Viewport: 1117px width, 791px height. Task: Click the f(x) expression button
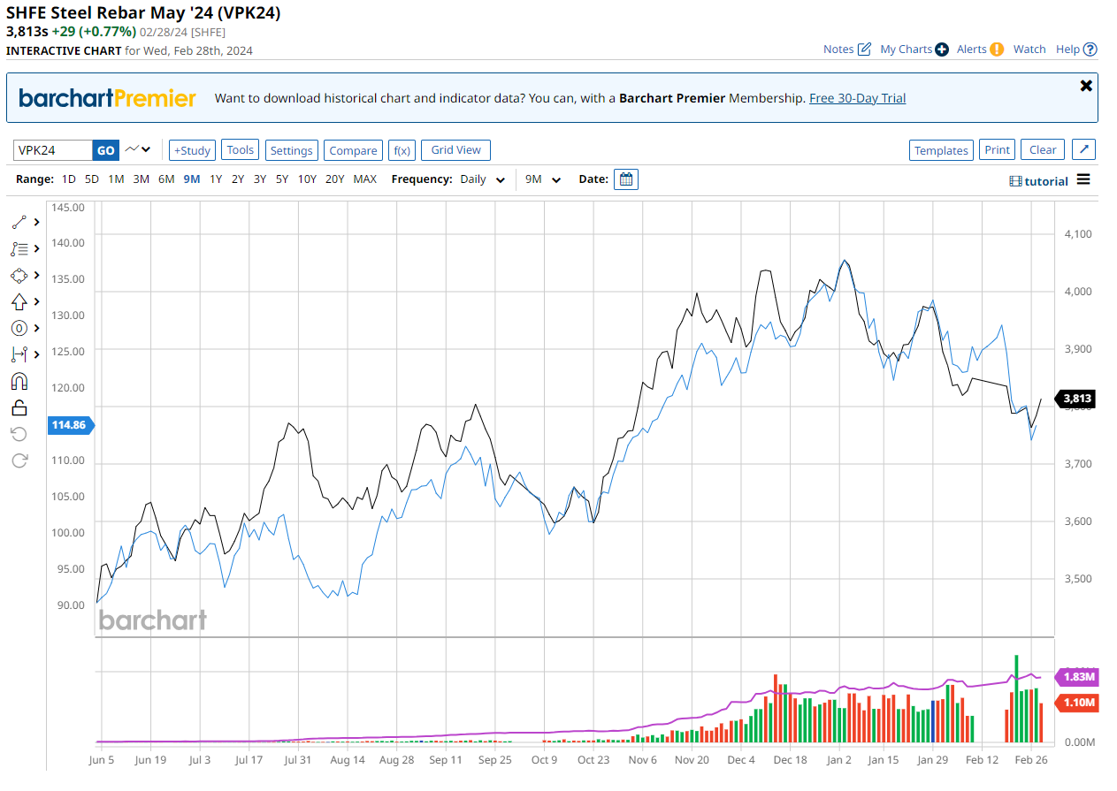coord(402,150)
